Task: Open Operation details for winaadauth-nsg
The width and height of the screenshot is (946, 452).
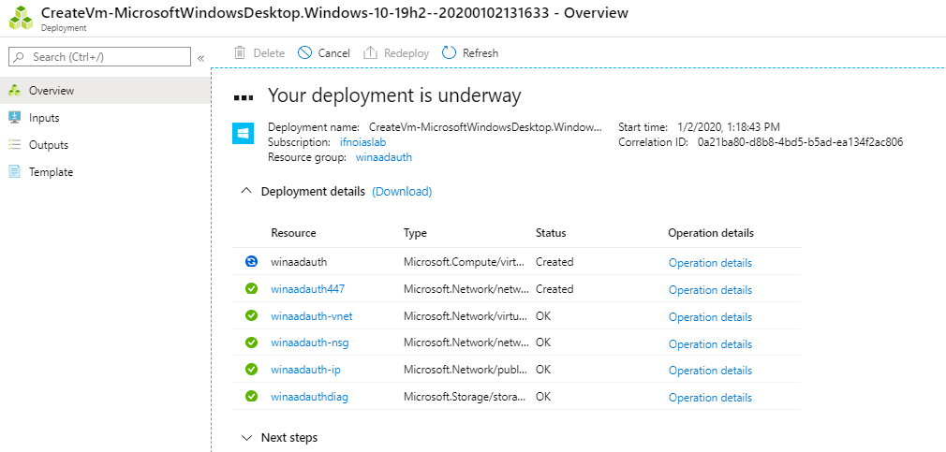Action: [710, 343]
